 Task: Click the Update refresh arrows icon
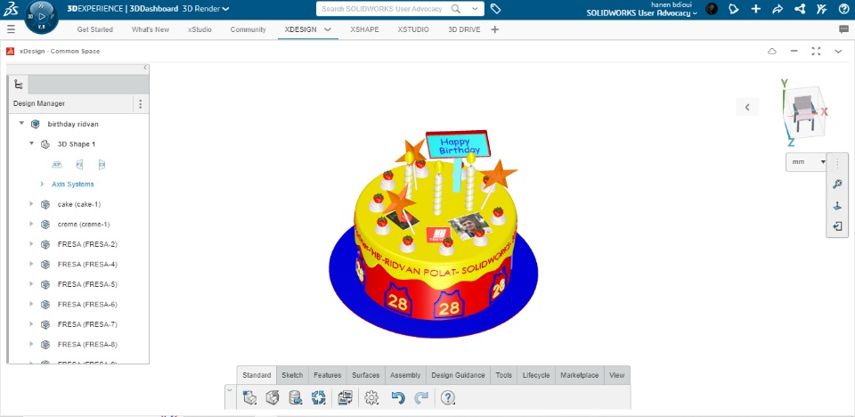319,398
